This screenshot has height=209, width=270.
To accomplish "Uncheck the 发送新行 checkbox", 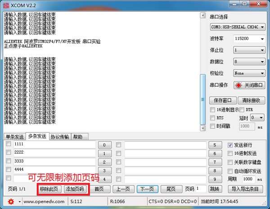I will 230,145.
